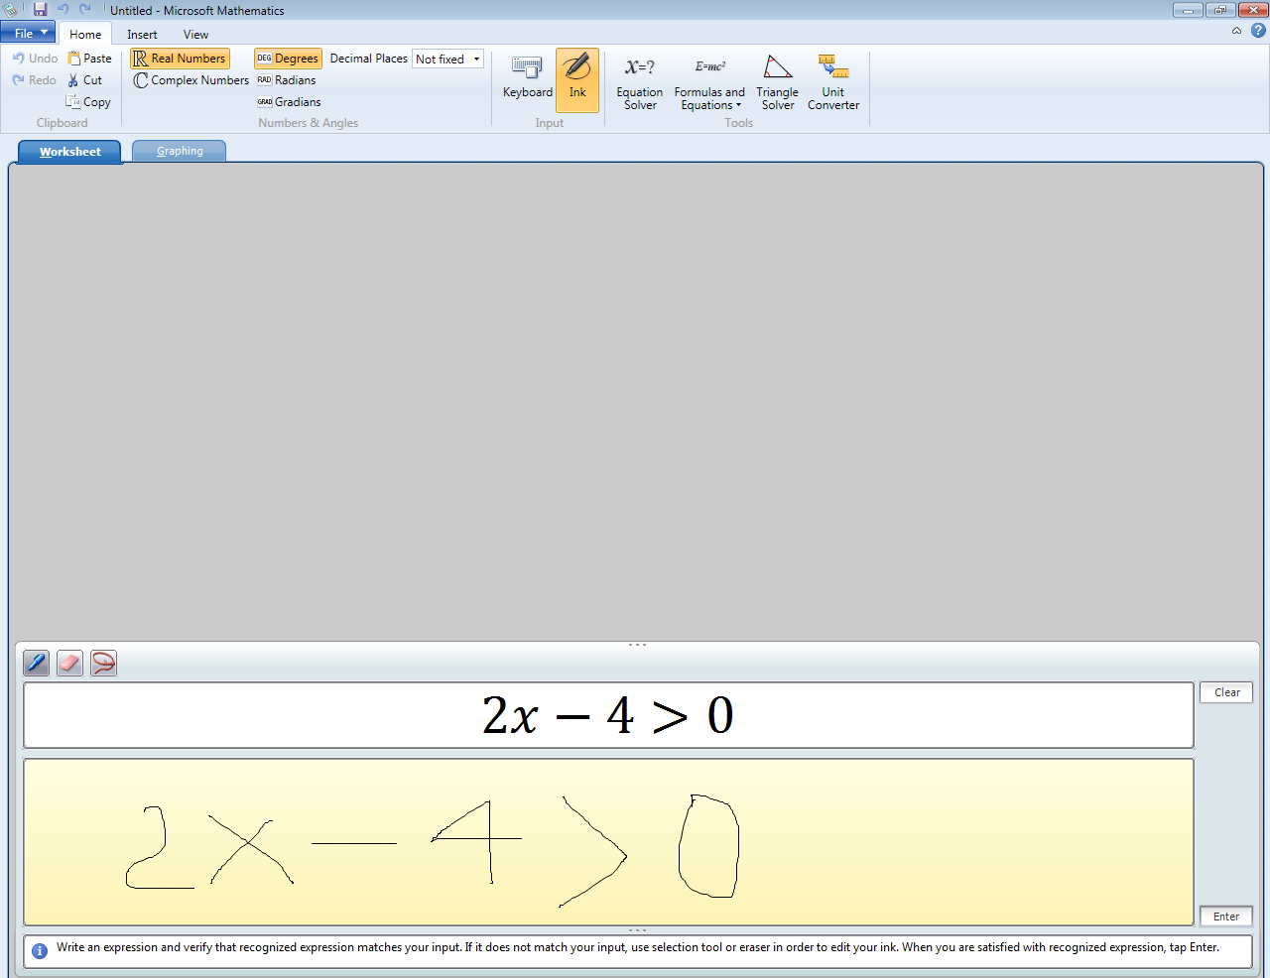Select the ink eraser tool

pos(69,663)
